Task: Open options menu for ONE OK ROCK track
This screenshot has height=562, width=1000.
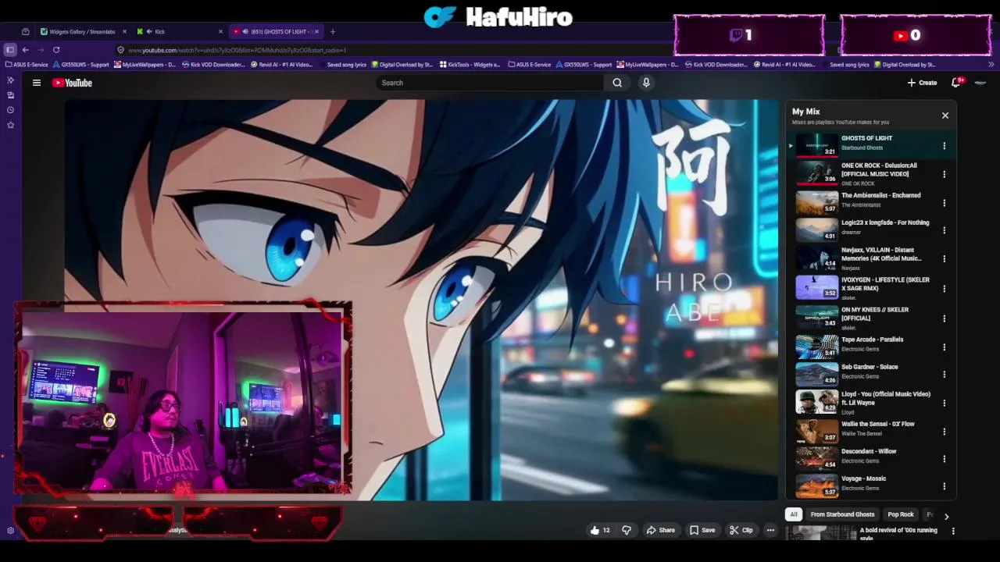Action: click(x=944, y=175)
